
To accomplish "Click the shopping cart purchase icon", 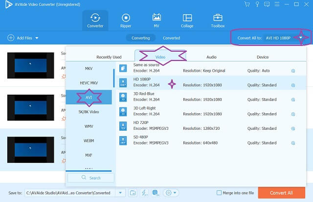I will tap(247, 4).
